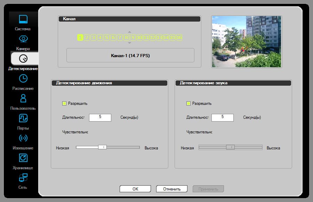Select channel 8 box
The width and height of the screenshot is (313, 202).
126,37
